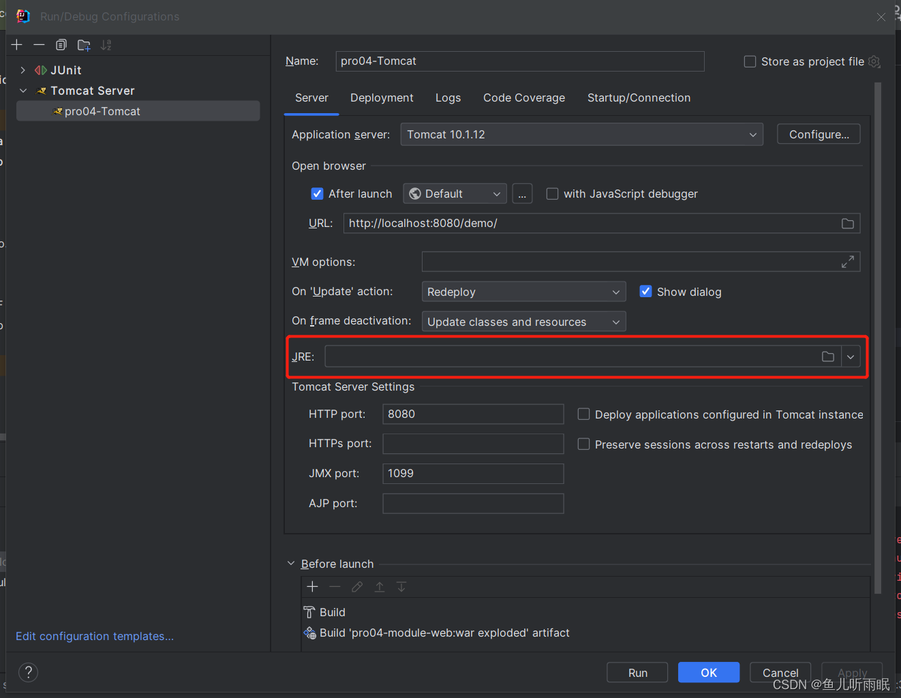Change the On Update action from Redeploy
The height and width of the screenshot is (698, 901).
615,291
